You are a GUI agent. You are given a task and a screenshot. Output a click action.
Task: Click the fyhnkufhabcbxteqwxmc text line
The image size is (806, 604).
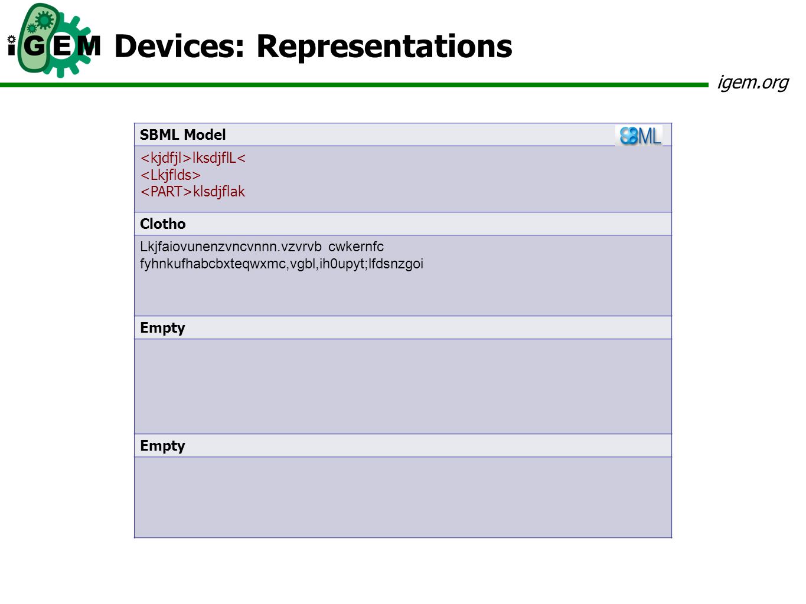click(x=282, y=264)
